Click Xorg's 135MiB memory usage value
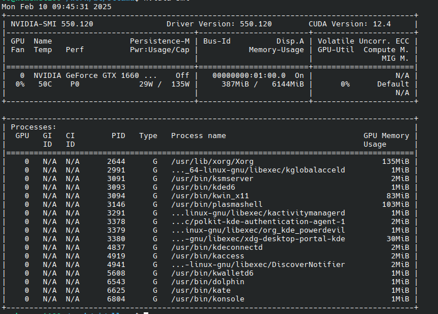The width and height of the screenshot is (438, 314). (x=396, y=162)
